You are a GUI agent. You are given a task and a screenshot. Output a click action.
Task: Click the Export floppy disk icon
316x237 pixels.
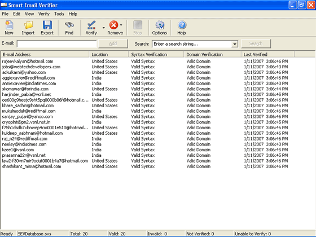pos(47,25)
